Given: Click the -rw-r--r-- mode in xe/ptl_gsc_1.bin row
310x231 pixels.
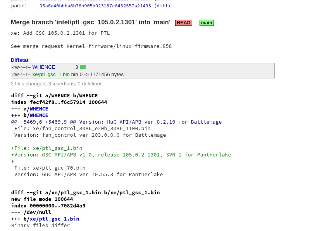Looking at the screenshot, I should click(x=21, y=75).
